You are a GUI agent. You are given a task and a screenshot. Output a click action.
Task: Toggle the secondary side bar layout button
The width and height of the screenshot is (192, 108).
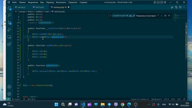coord(161,2)
